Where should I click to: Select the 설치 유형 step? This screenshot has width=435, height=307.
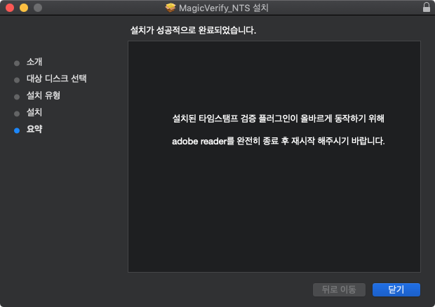click(43, 95)
